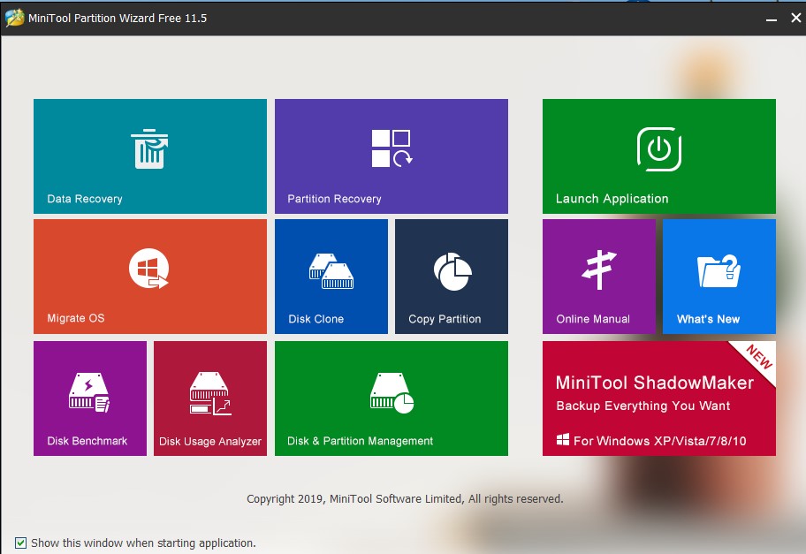This screenshot has width=806, height=554.
Task: Open Disk & Partition Management
Action: pos(392,398)
